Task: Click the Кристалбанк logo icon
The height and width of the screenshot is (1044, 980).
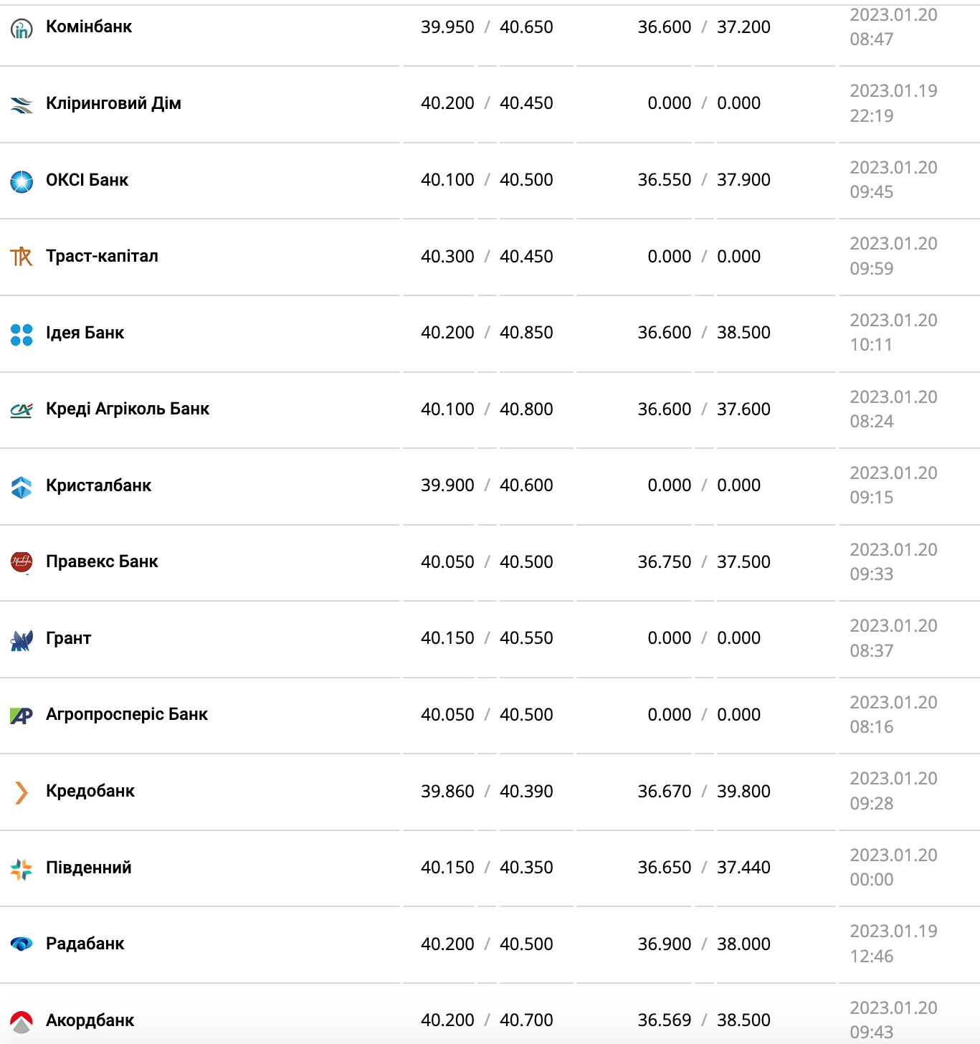Action: (22, 487)
